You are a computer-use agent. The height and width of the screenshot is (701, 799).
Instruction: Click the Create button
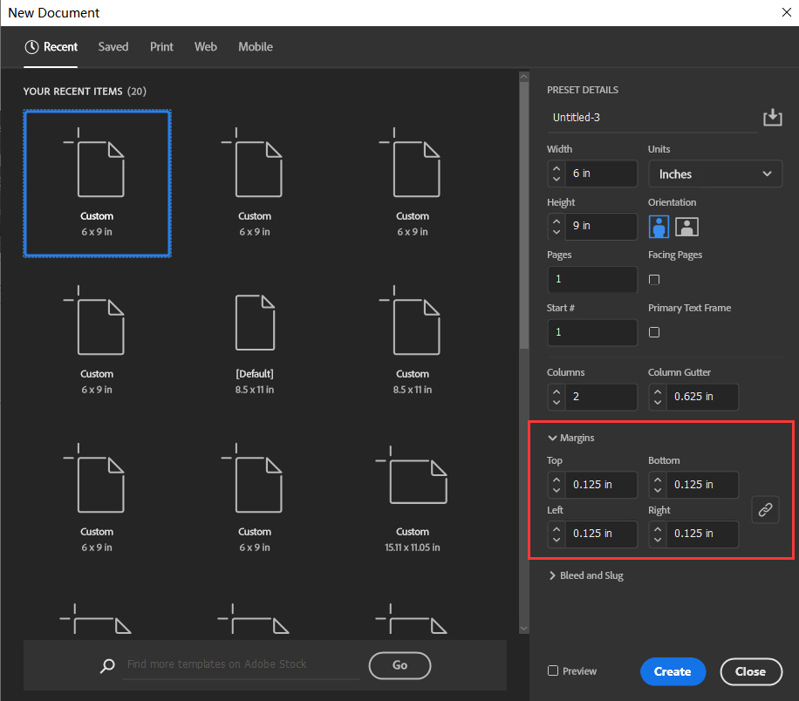click(673, 671)
